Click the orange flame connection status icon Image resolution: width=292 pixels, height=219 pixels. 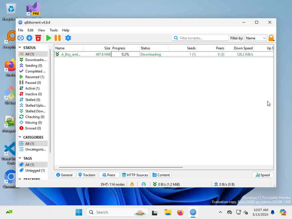point(132,184)
